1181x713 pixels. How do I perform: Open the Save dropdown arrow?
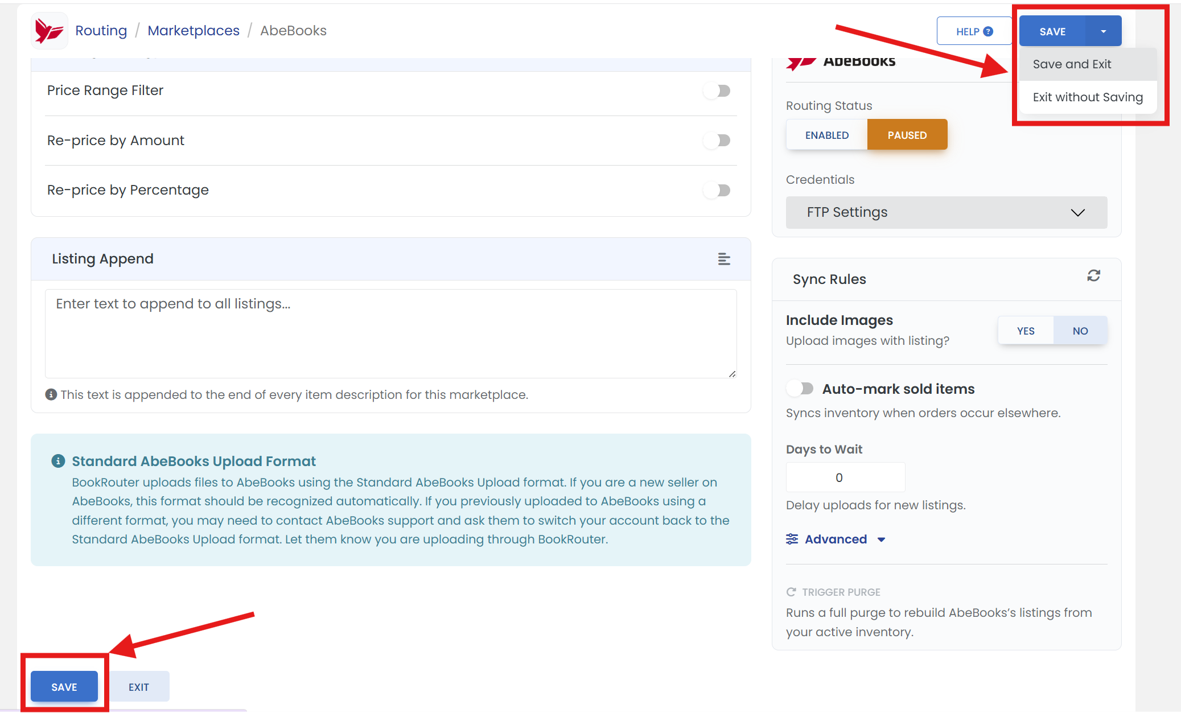1104,31
